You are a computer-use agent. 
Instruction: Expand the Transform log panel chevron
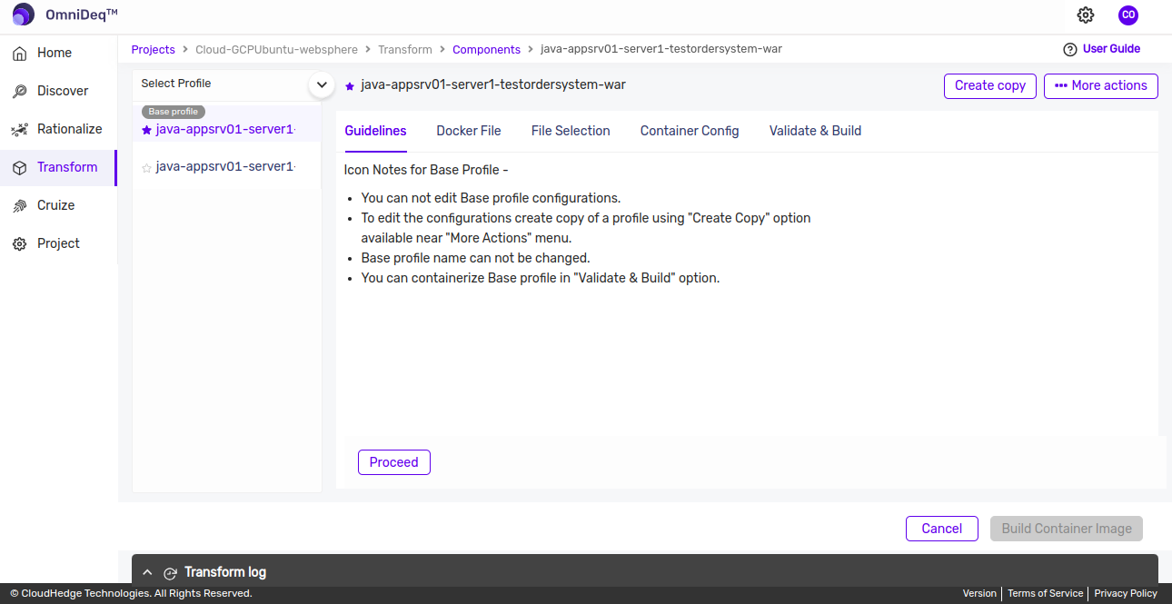click(x=147, y=572)
